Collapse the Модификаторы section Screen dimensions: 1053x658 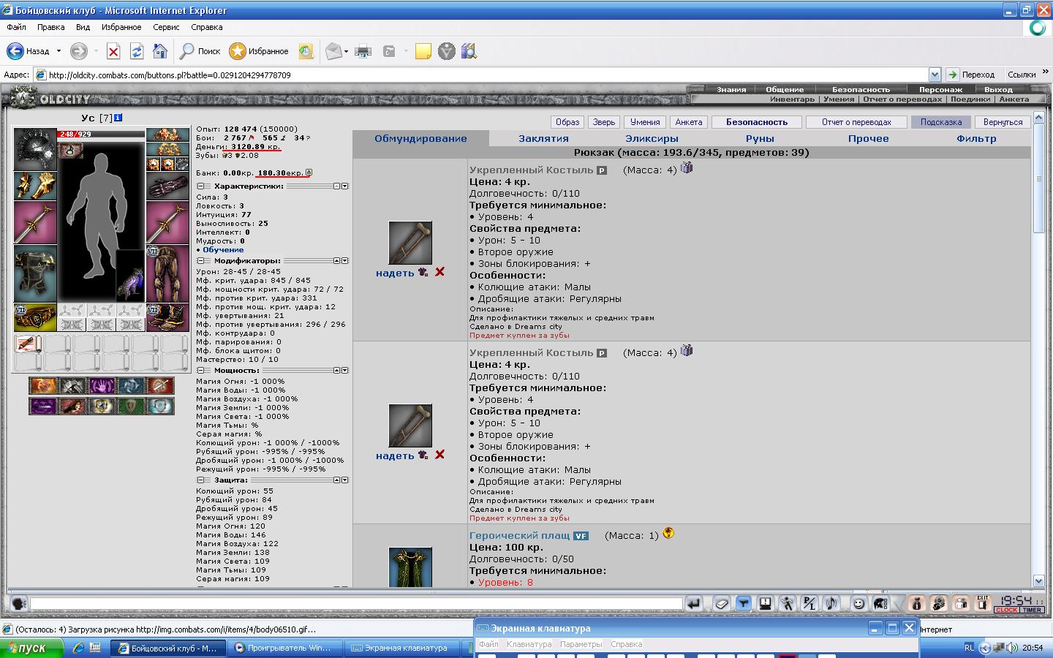[201, 261]
